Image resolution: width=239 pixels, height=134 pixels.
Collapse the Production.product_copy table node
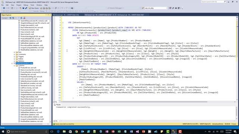pos(12,63)
